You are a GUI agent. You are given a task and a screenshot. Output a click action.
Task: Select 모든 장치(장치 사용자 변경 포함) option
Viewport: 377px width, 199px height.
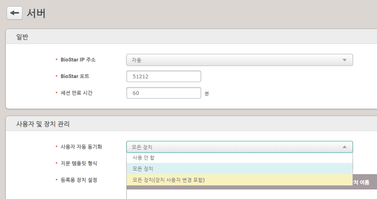[x=169, y=180]
